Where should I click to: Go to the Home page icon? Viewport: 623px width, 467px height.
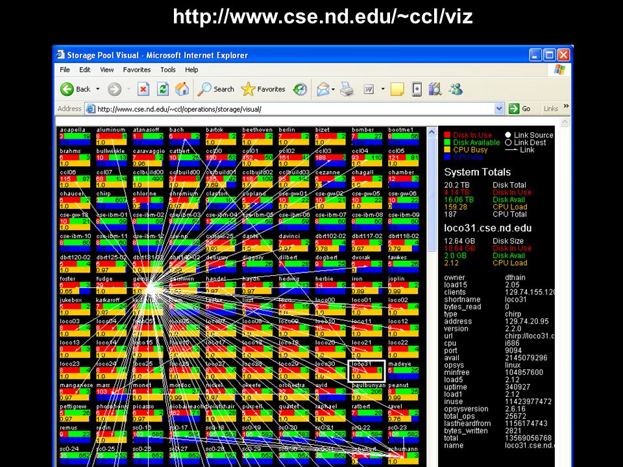[x=182, y=89]
